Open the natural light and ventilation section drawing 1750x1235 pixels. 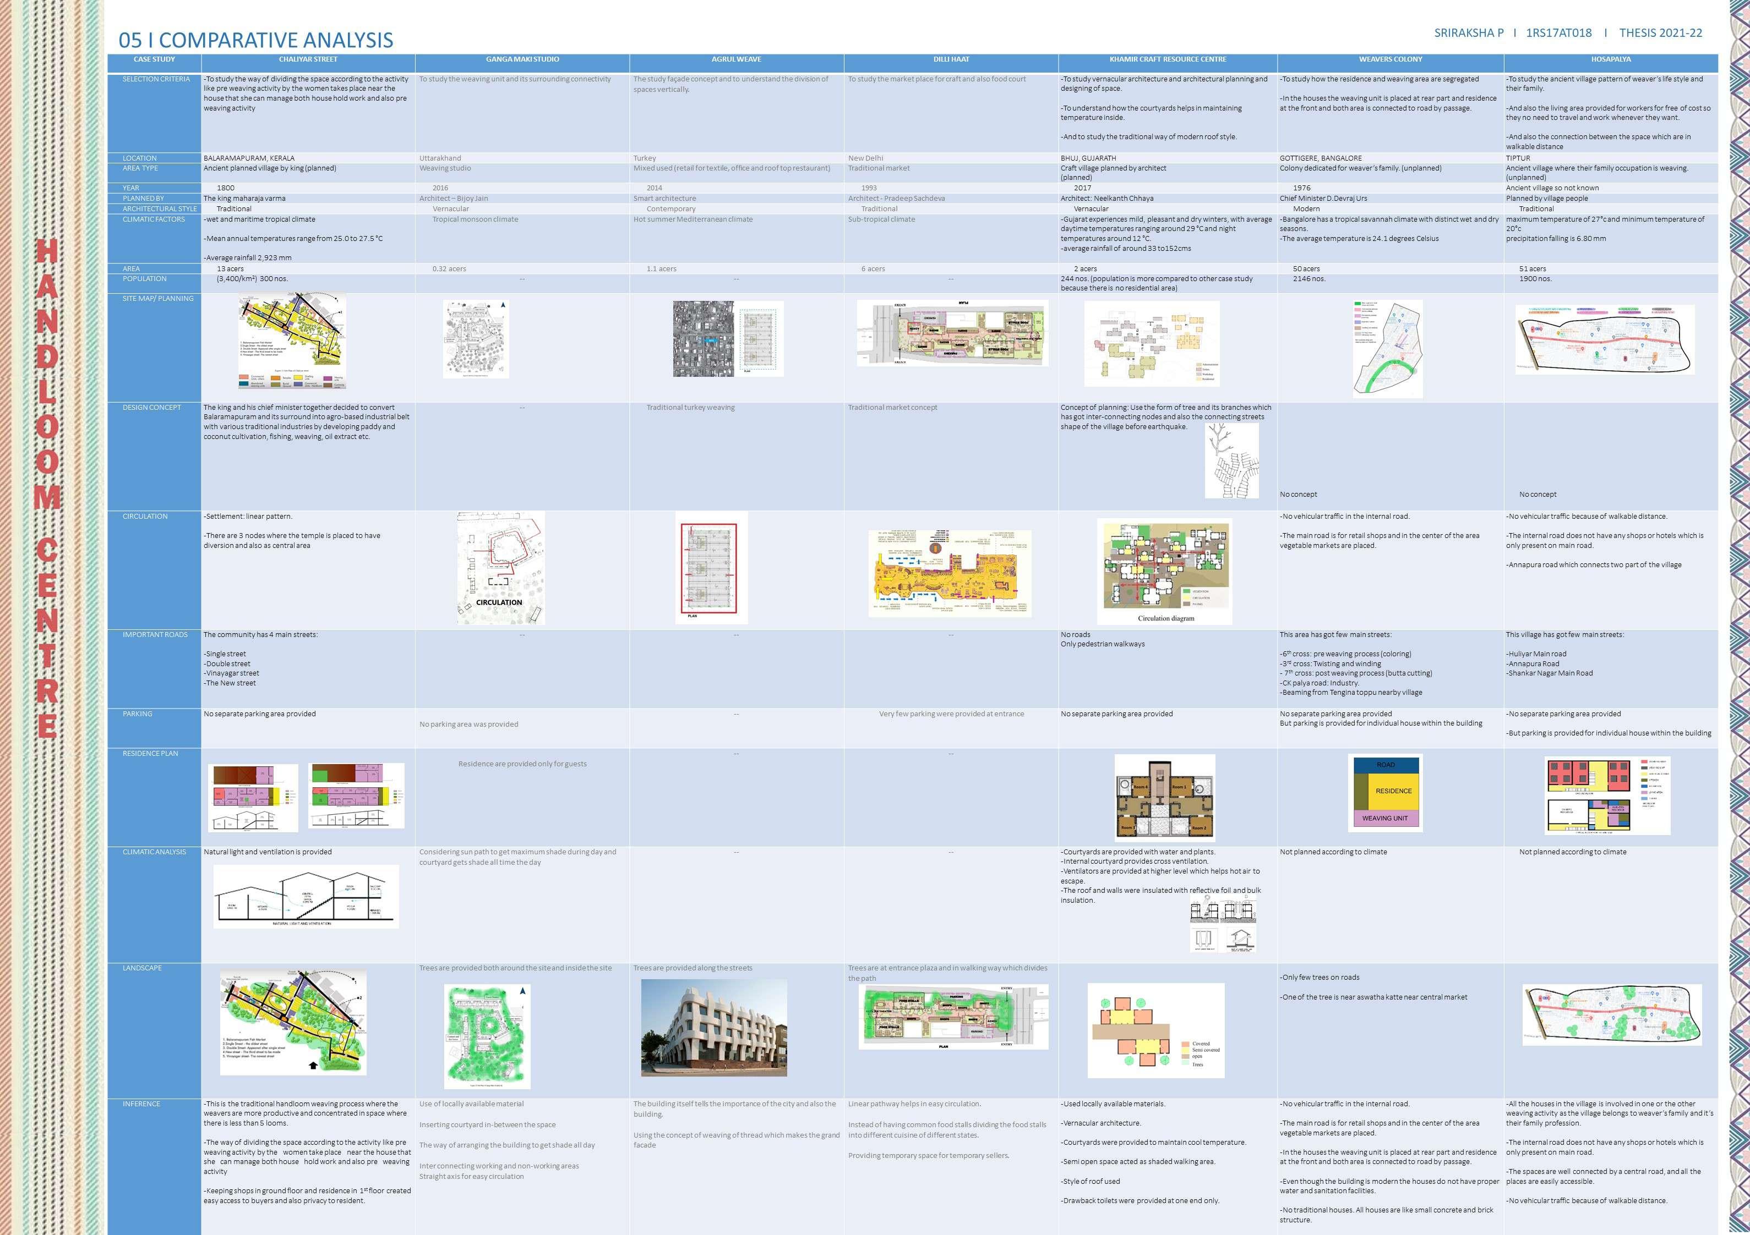(x=306, y=897)
